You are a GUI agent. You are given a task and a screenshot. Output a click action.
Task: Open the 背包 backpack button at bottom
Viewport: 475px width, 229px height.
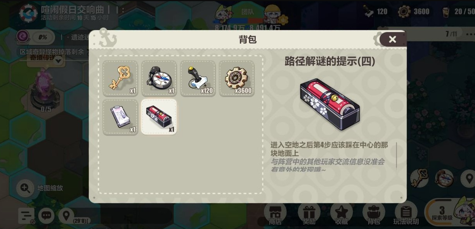tap(374, 214)
